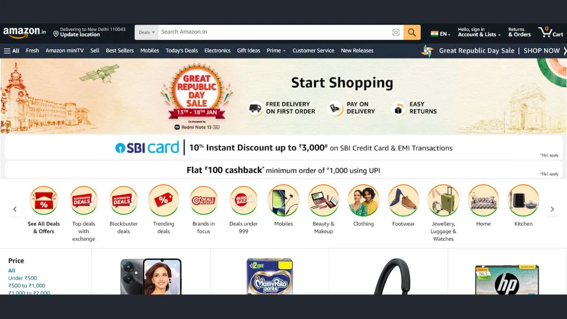Open Today's Deals in navigation bar
The image size is (567, 319).
tap(182, 51)
